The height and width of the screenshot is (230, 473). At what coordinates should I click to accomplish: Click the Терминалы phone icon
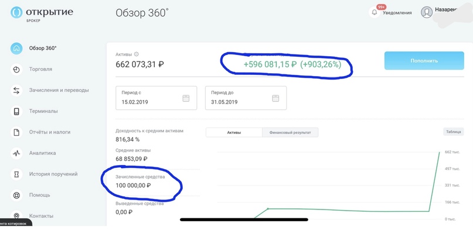tap(16, 111)
